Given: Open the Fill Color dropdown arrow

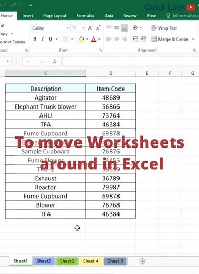Looking at the screenshot, I should pos(87,39).
